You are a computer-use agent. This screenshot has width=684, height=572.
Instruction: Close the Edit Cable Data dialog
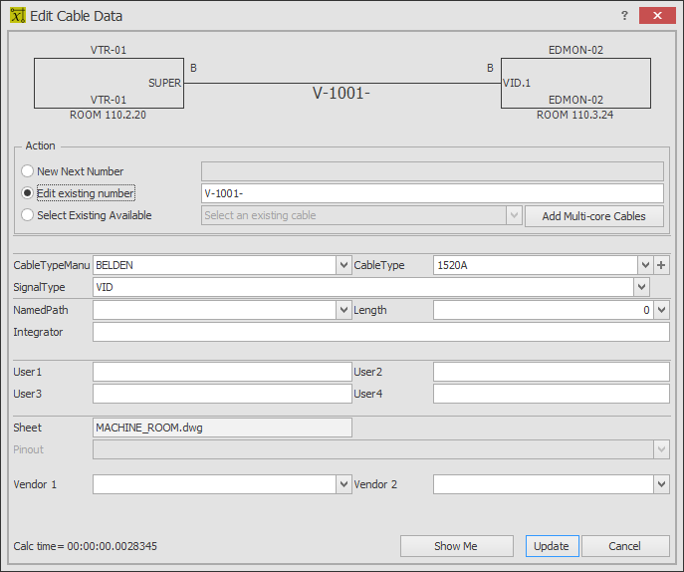(x=657, y=16)
